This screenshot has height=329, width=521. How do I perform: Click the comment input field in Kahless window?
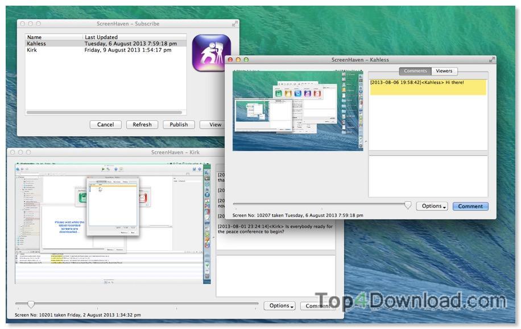[428, 176]
